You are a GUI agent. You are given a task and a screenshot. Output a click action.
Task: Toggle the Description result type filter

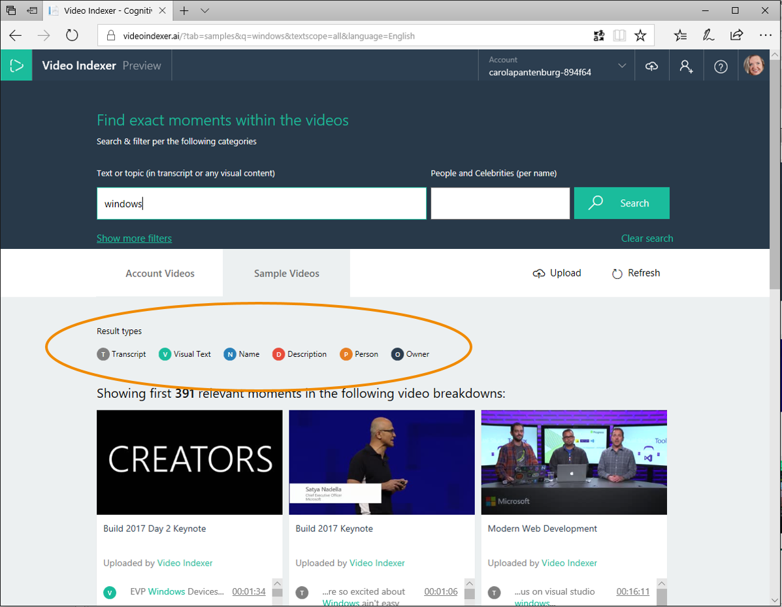coord(299,354)
